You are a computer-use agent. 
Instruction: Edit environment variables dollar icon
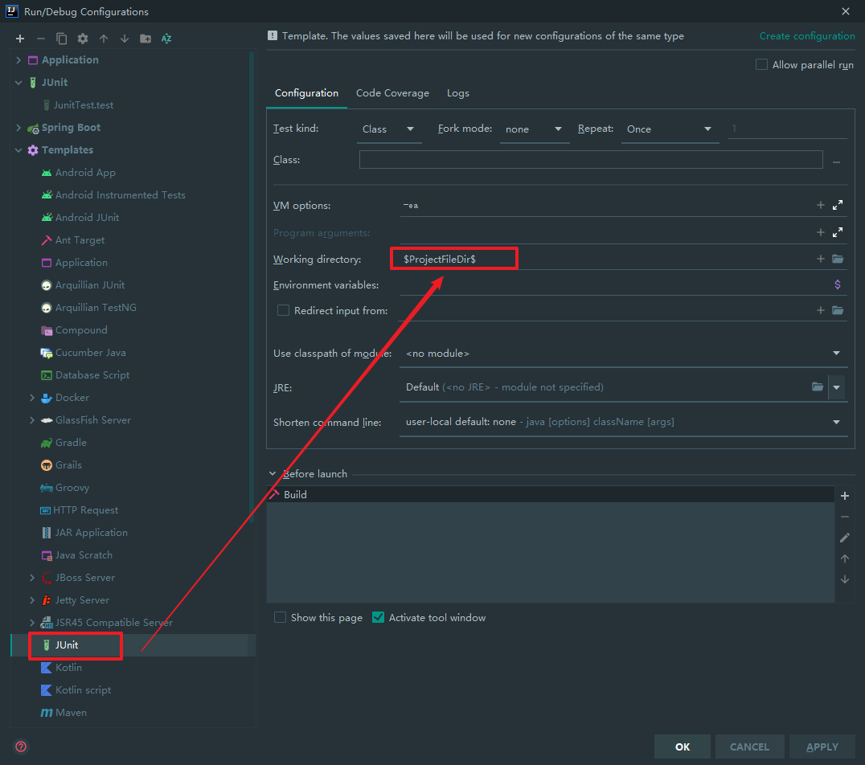point(838,284)
